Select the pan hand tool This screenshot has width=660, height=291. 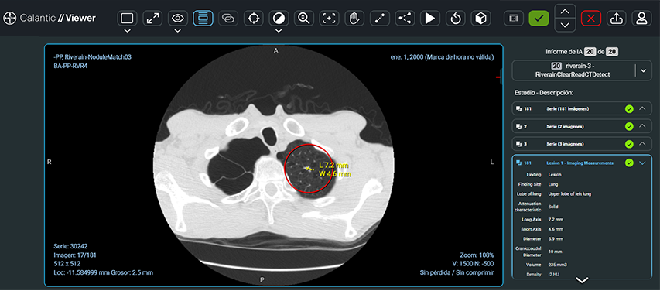[354, 18]
